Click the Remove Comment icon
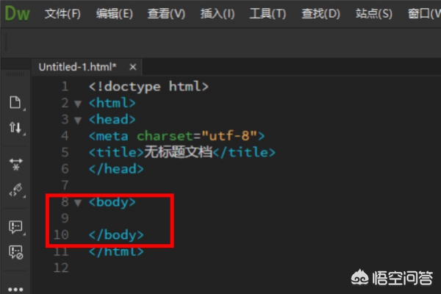The height and width of the screenshot is (294, 441). pyautogui.click(x=15, y=252)
